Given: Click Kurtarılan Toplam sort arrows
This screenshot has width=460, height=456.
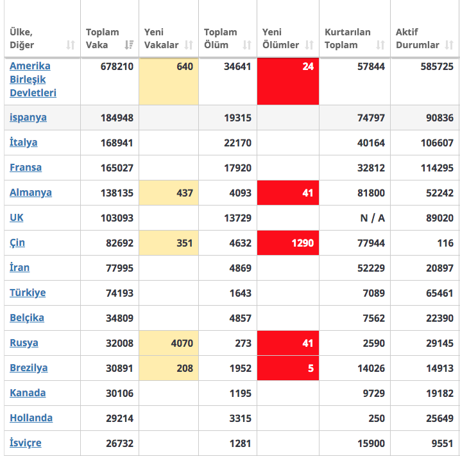Looking at the screenshot, I should [380, 45].
